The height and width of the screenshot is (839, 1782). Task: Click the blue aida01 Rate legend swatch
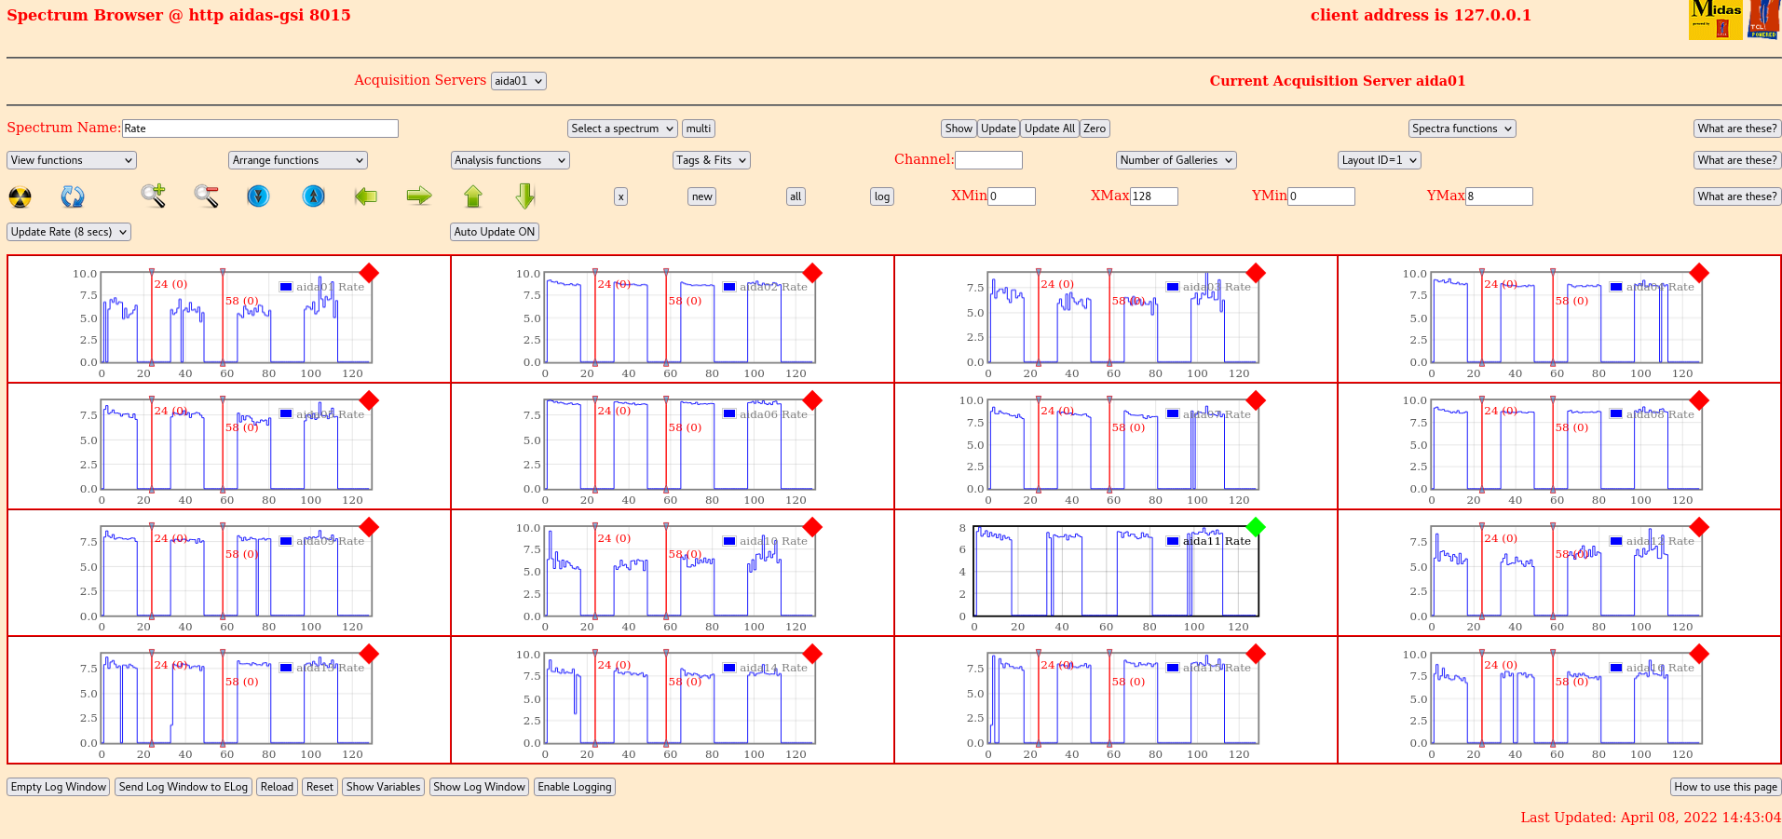pyautogui.click(x=286, y=287)
